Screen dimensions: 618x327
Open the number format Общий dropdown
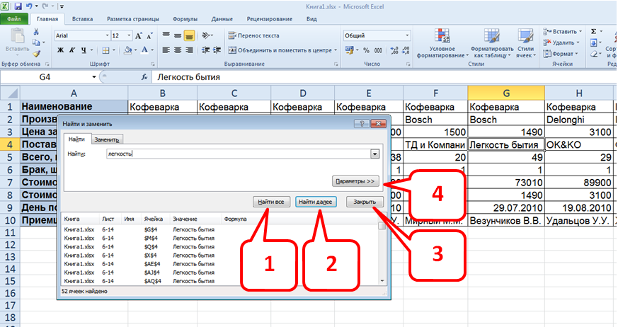tap(407, 35)
